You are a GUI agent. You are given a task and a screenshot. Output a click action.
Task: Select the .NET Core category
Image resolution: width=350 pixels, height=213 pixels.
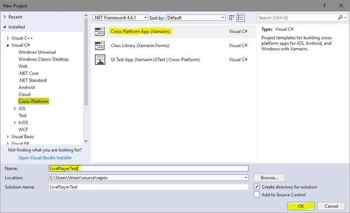29,73
